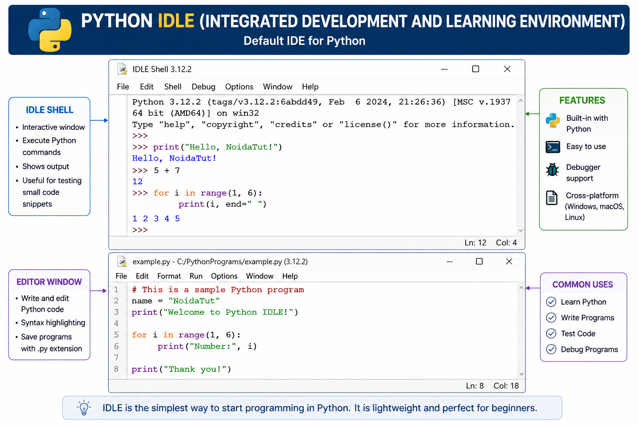
Task: Click the comment on editor line 1
Action: tap(218, 290)
